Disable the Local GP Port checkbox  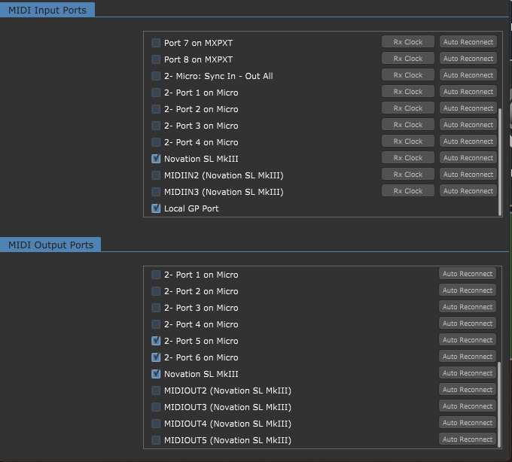(156, 208)
